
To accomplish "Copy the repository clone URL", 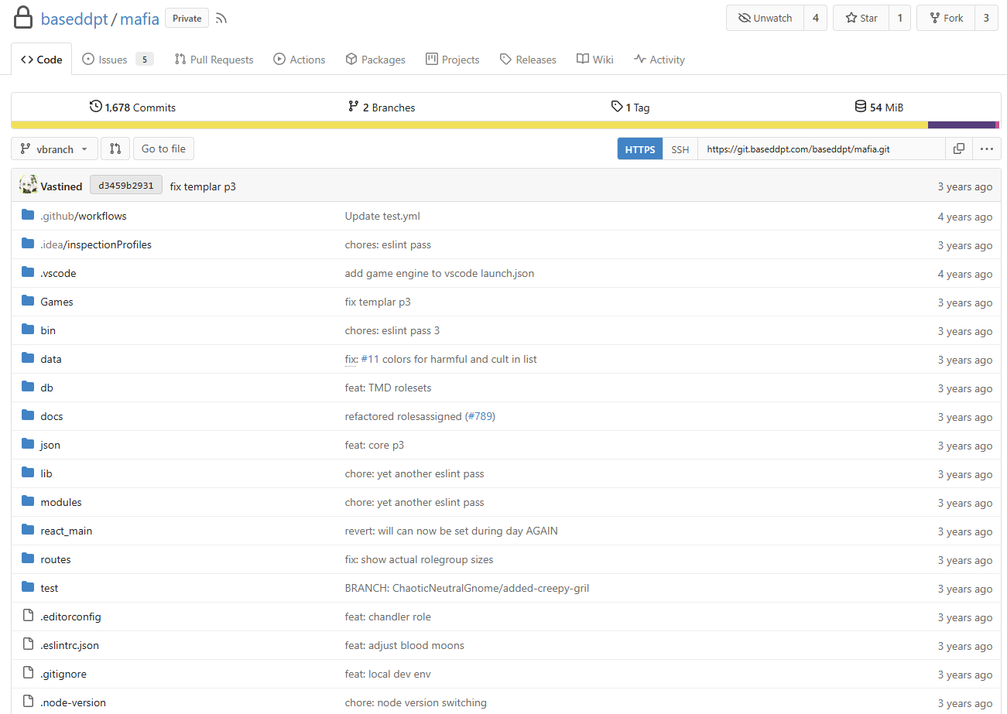I will pyautogui.click(x=958, y=149).
